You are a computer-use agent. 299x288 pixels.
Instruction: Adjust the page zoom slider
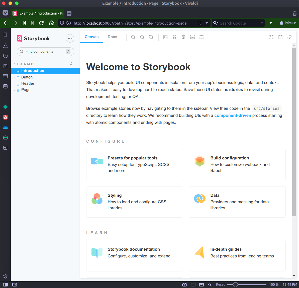(x=247, y=284)
